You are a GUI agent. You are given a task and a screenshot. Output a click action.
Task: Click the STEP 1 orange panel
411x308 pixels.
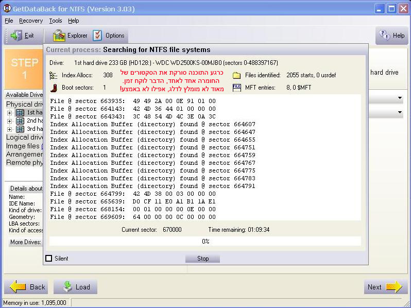(24, 69)
